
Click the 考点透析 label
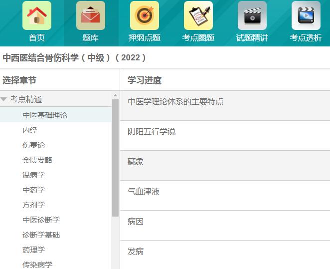point(306,38)
